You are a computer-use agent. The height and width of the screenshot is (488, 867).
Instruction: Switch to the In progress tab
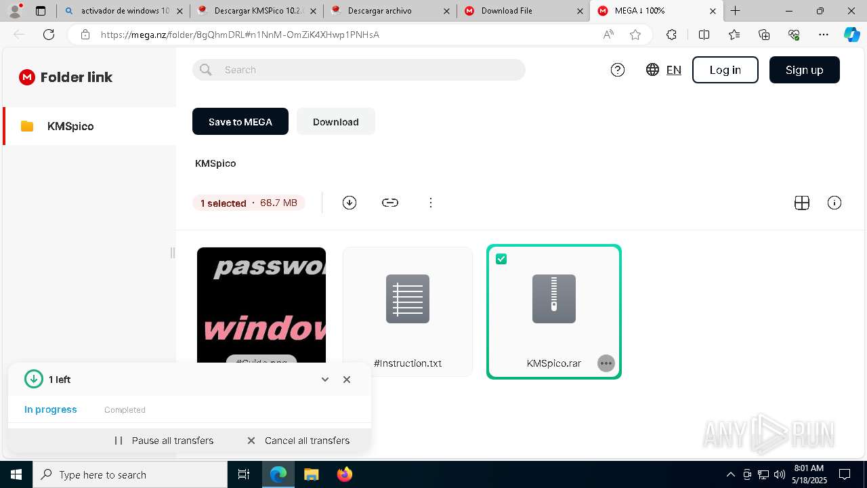coord(51,409)
